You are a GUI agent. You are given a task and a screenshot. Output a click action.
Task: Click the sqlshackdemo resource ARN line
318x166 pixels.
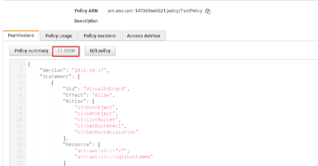point(113,157)
